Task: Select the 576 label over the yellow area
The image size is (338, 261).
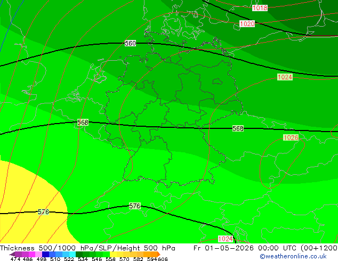Action: [x=43, y=212]
